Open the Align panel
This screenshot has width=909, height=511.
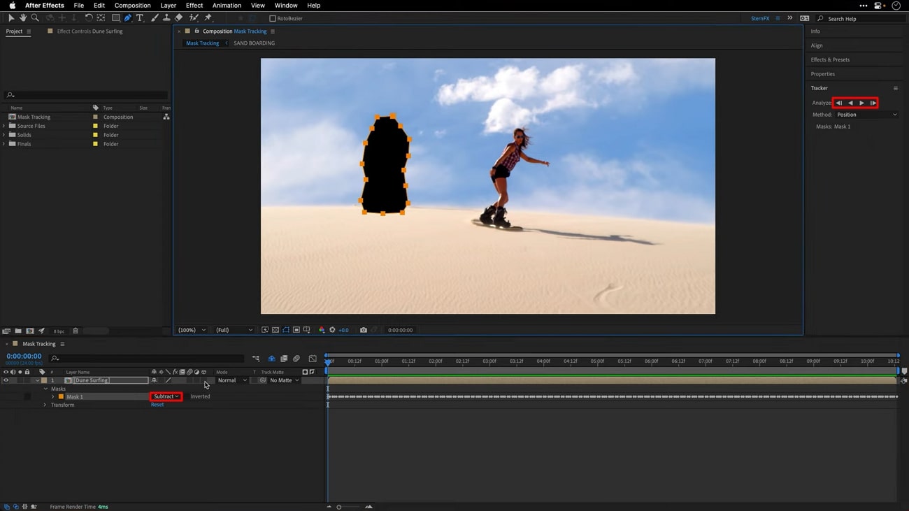tap(817, 45)
